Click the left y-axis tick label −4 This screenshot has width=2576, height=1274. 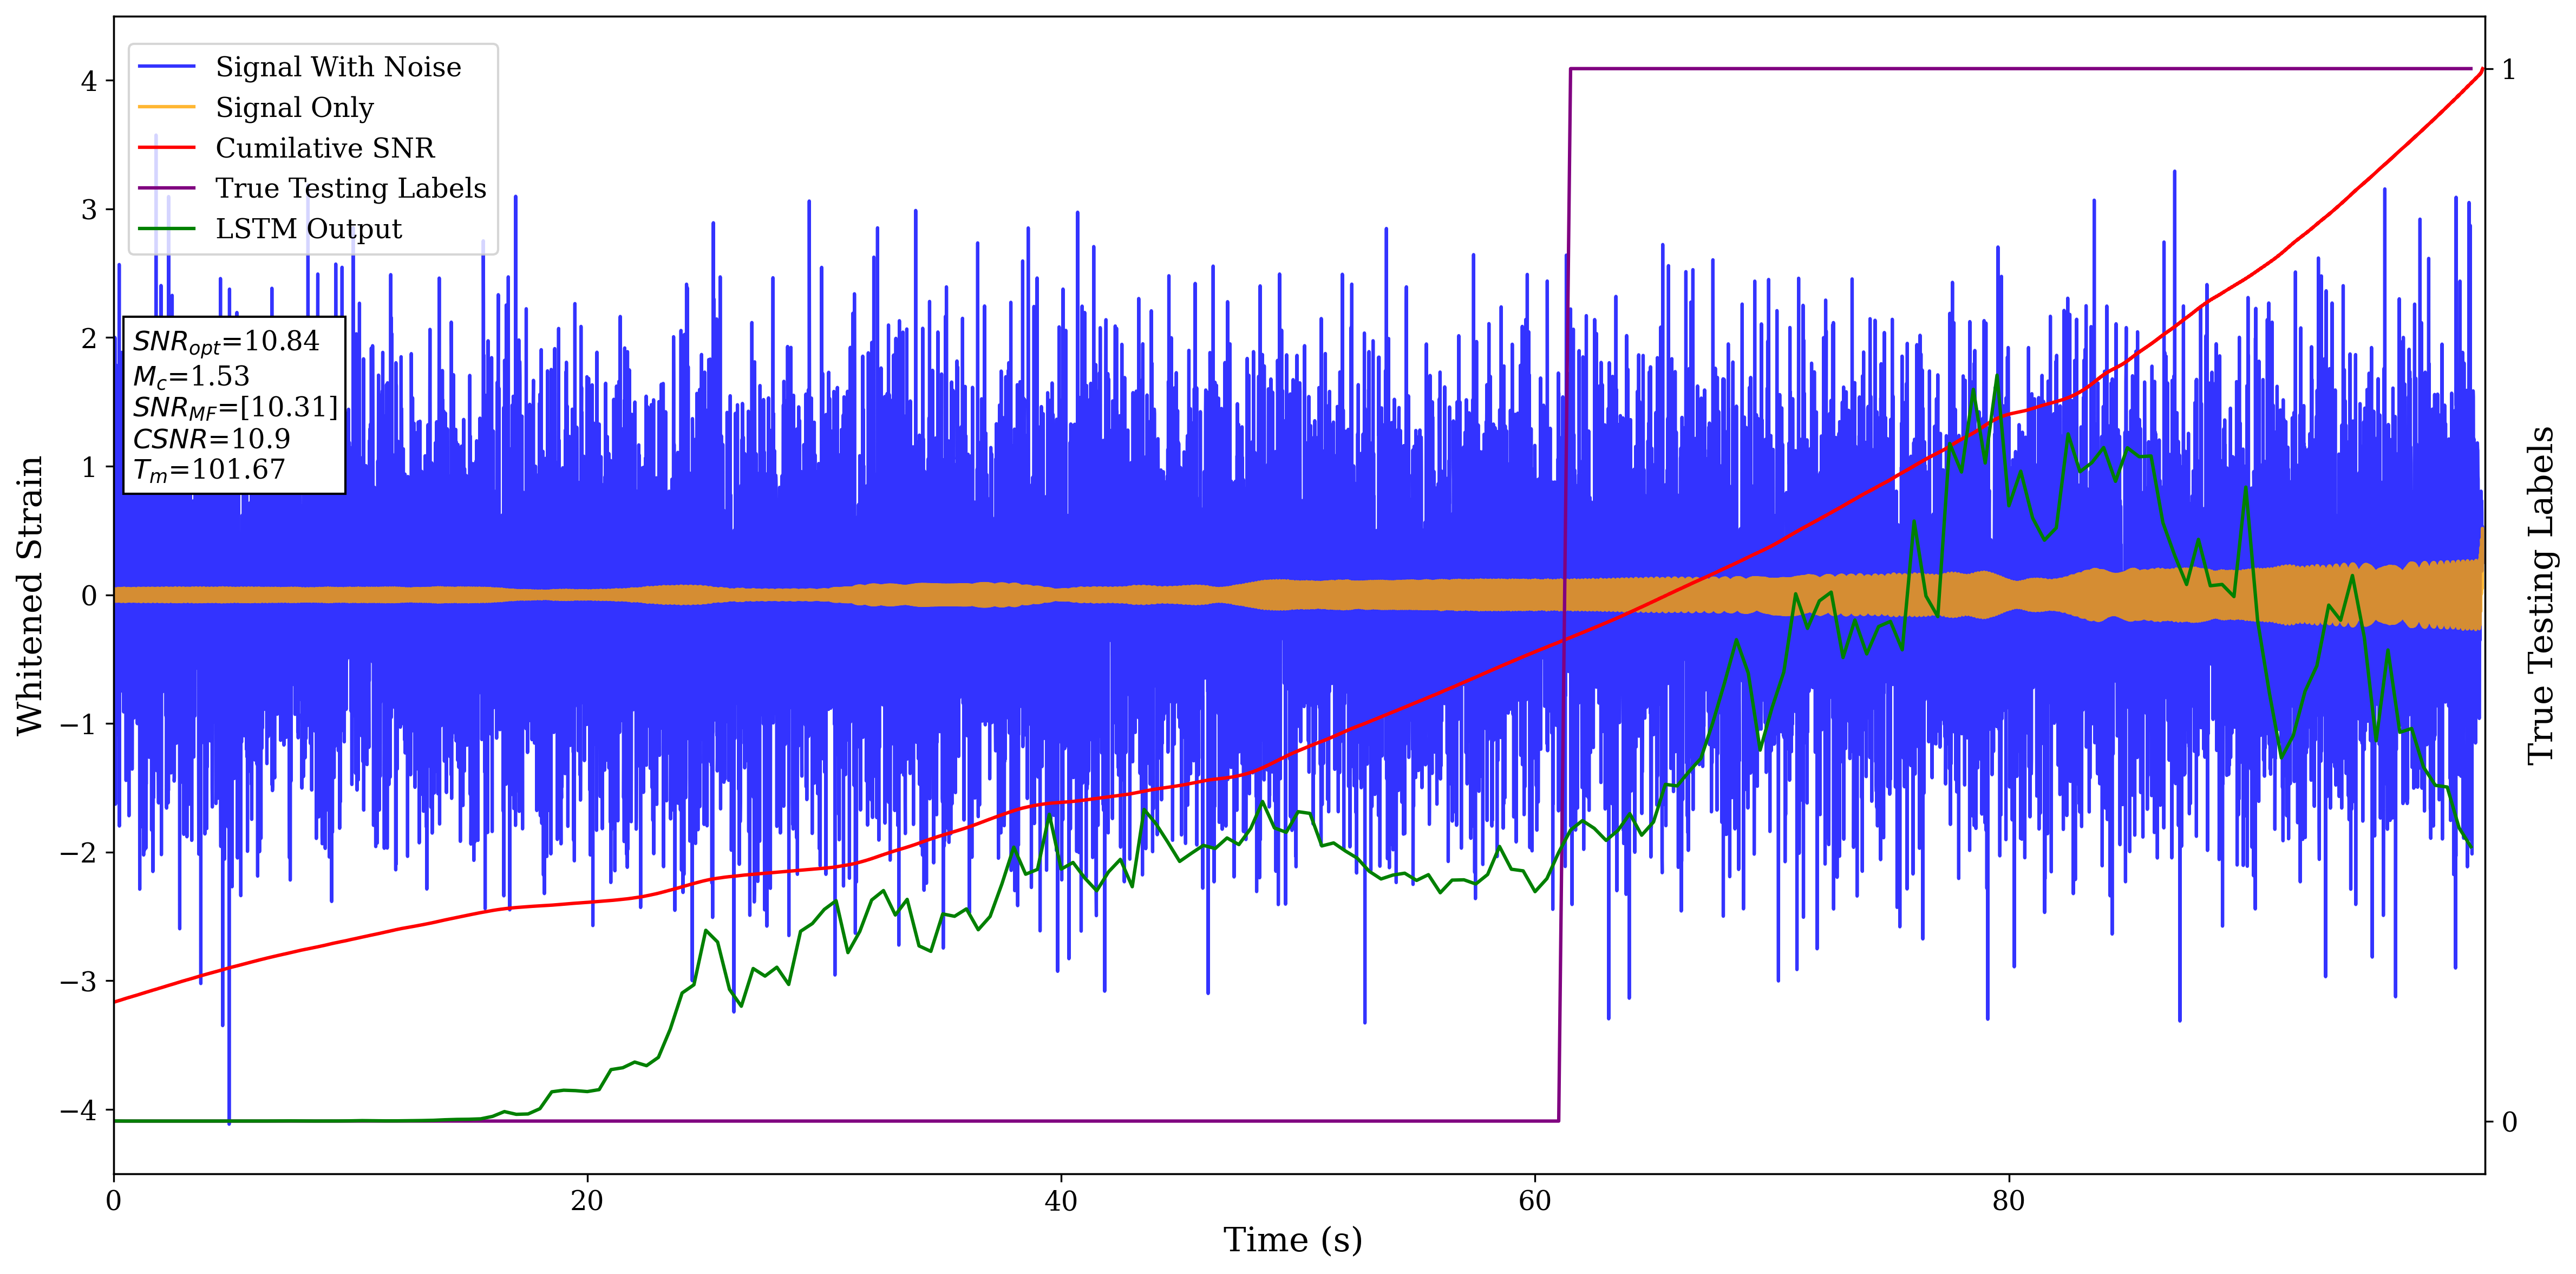[78, 1110]
